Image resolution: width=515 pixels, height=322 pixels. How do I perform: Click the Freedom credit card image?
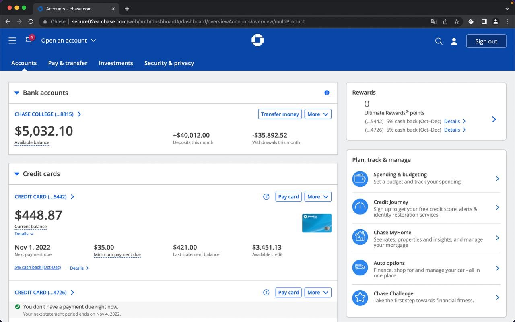pos(317,223)
